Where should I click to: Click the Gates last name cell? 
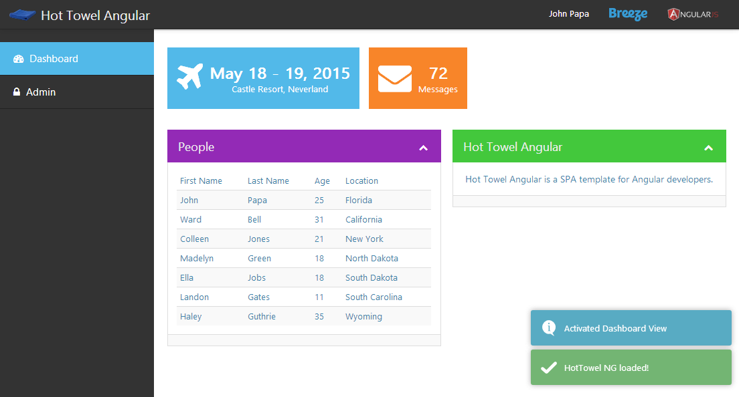click(259, 297)
